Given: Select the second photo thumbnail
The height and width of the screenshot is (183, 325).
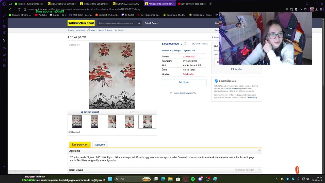Looking at the screenshot, I should click(x=94, y=122).
